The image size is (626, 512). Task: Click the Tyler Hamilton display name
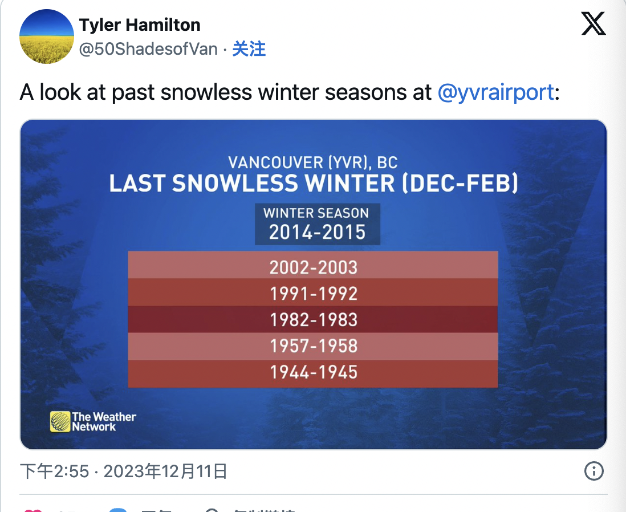point(140,25)
